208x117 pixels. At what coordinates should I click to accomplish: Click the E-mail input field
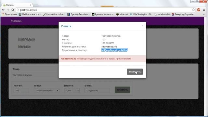pyautogui.click(x=97, y=90)
